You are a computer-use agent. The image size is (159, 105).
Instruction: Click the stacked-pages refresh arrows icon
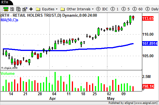tap(18, 9)
